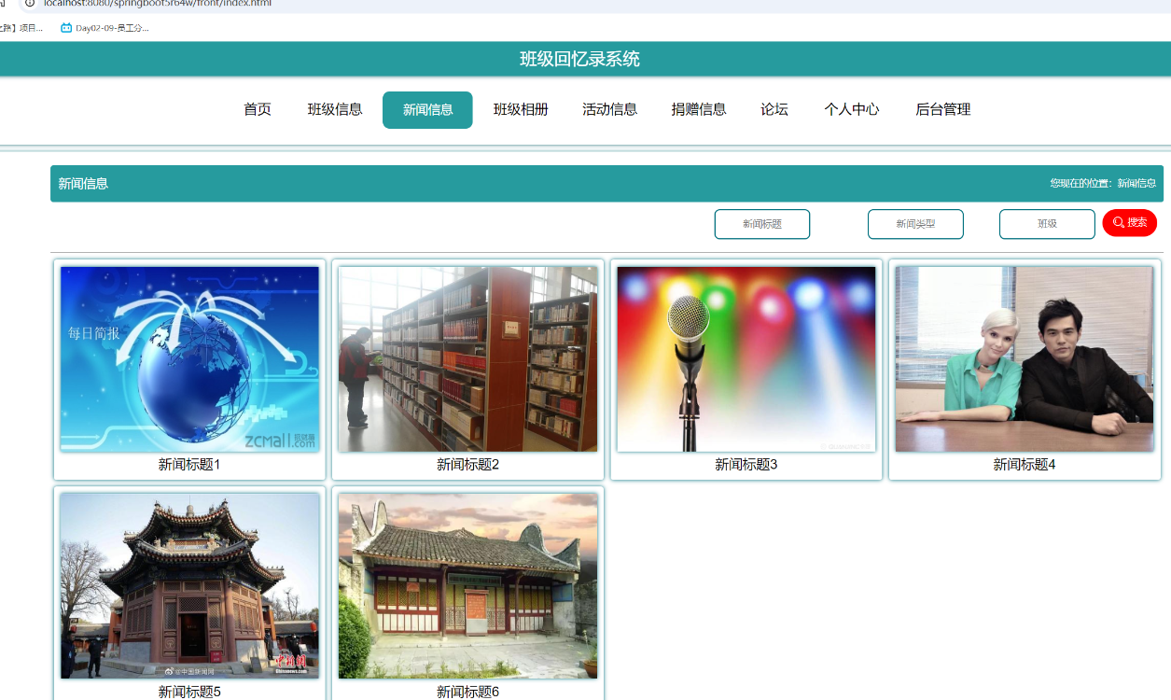The image size is (1171, 700).
Task: Click the bookshelf thumbnail for 新闻标题2
Action: [468, 358]
